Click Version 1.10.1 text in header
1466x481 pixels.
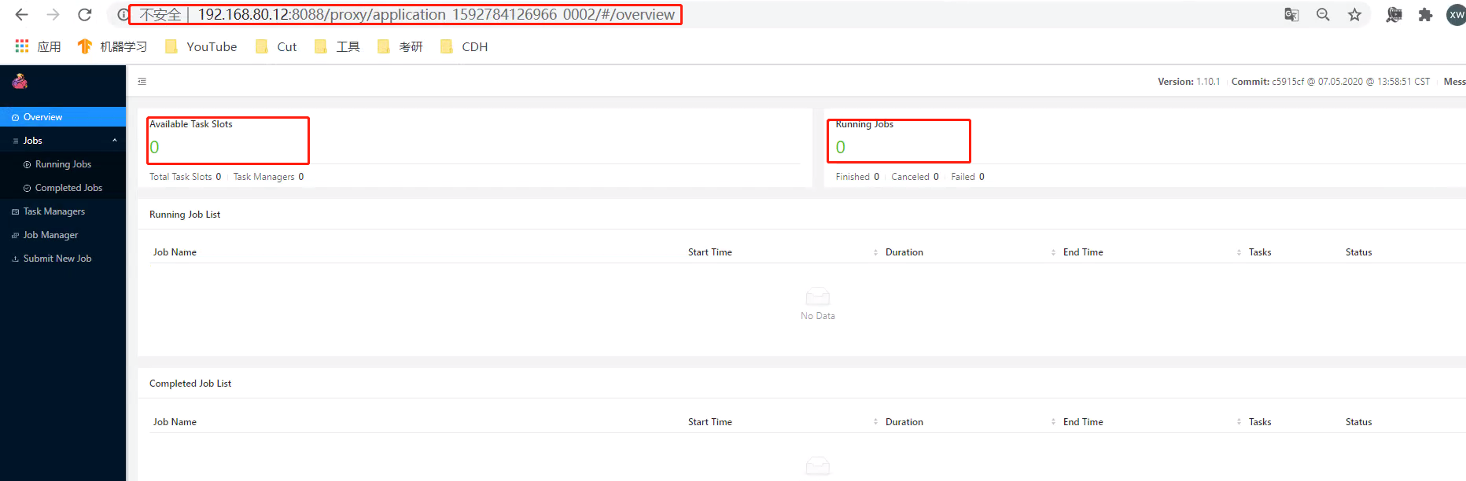tap(1188, 82)
